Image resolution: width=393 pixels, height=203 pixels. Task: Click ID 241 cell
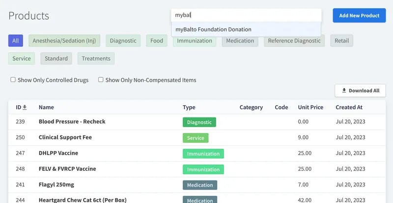coord(20,184)
